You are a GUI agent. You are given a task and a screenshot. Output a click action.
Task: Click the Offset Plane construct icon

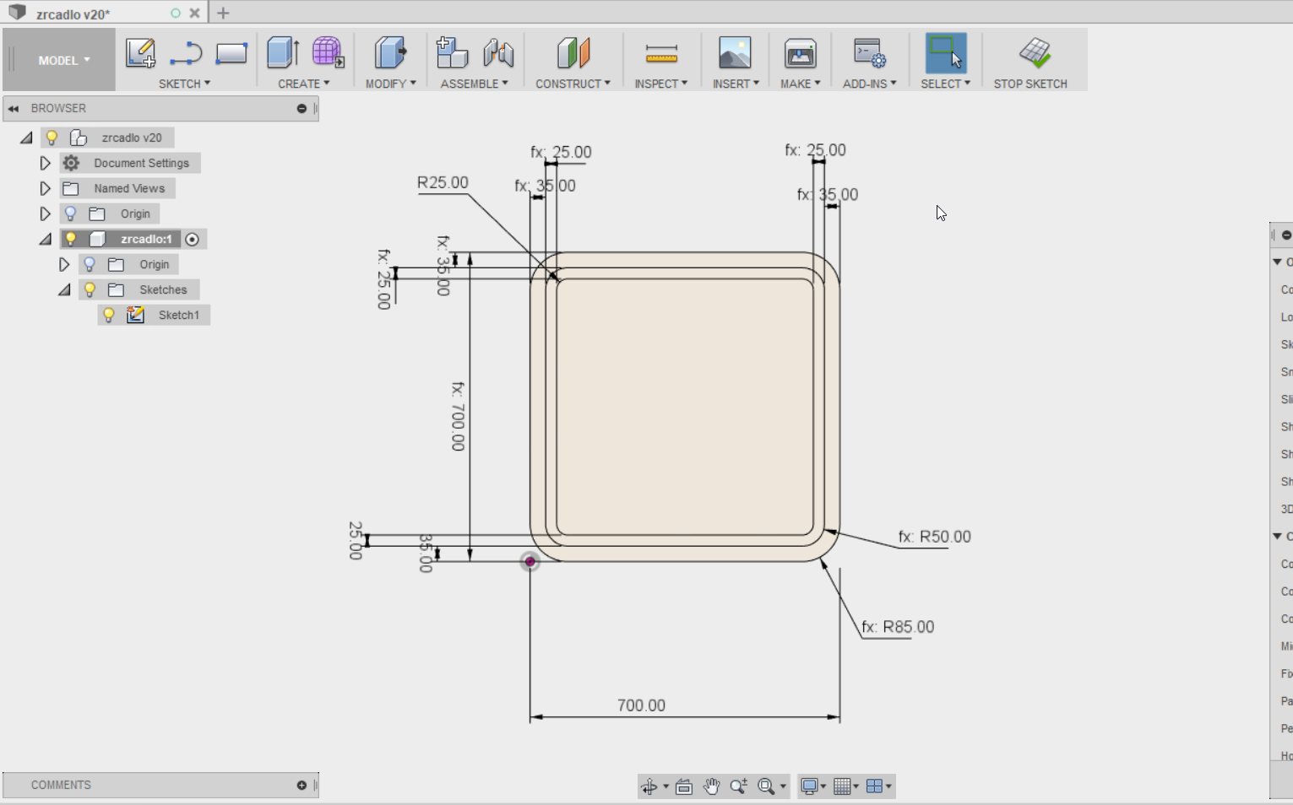[x=573, y=52]
